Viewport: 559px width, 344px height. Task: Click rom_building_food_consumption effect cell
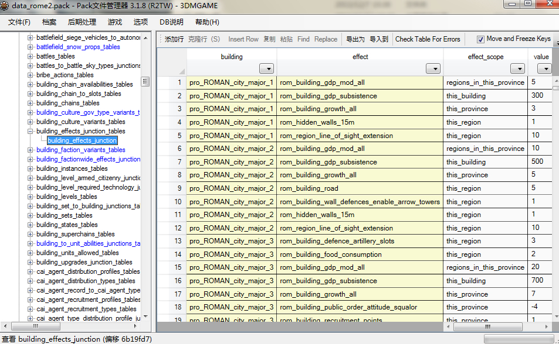(360, 254)
